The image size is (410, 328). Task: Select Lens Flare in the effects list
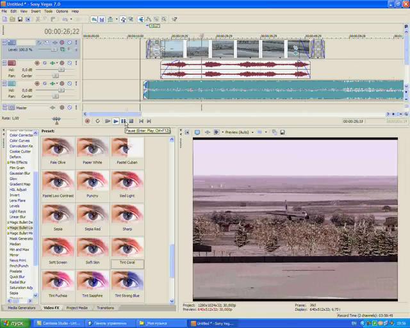(17, 201)
